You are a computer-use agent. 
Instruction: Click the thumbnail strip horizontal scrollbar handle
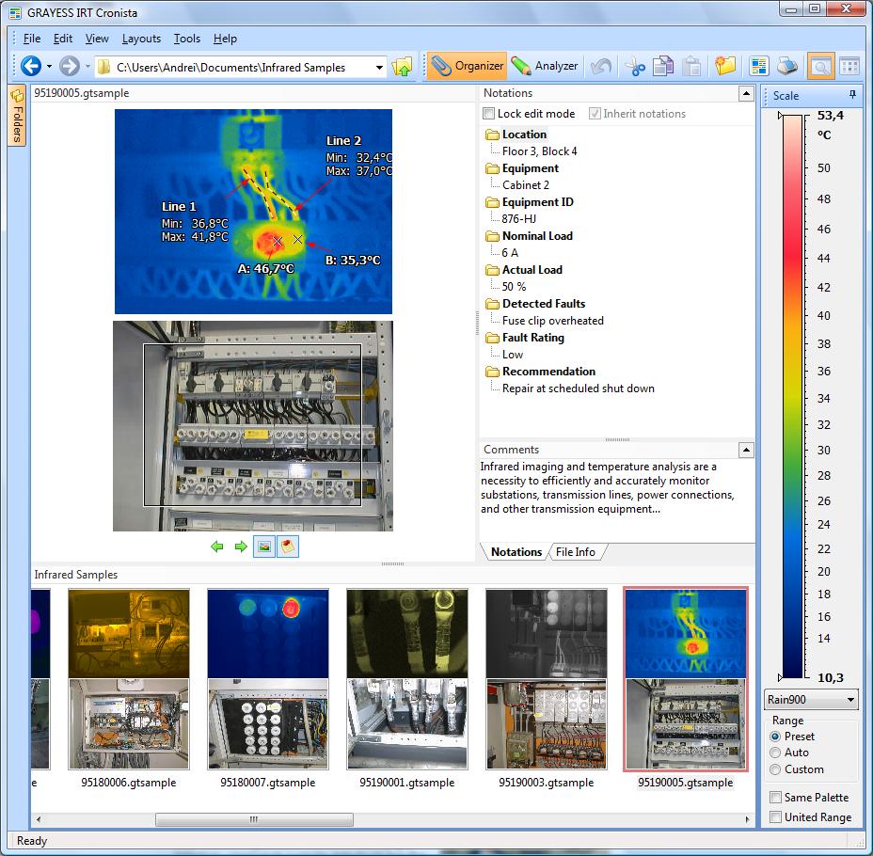254,819
